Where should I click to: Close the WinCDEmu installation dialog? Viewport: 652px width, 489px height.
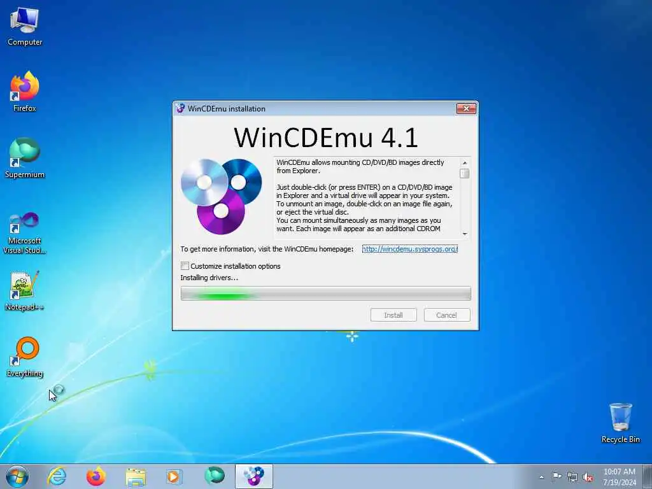point(466,108)
